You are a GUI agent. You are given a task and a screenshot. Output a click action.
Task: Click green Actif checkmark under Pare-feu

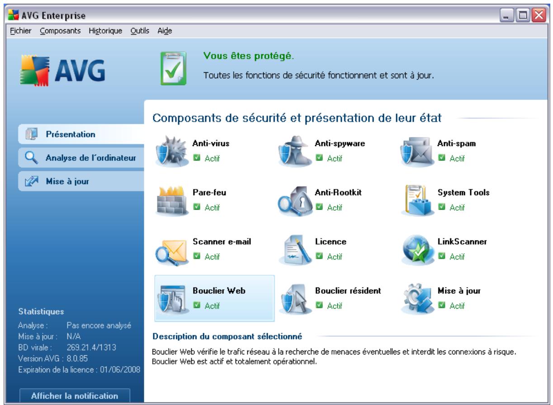[196, 207]
